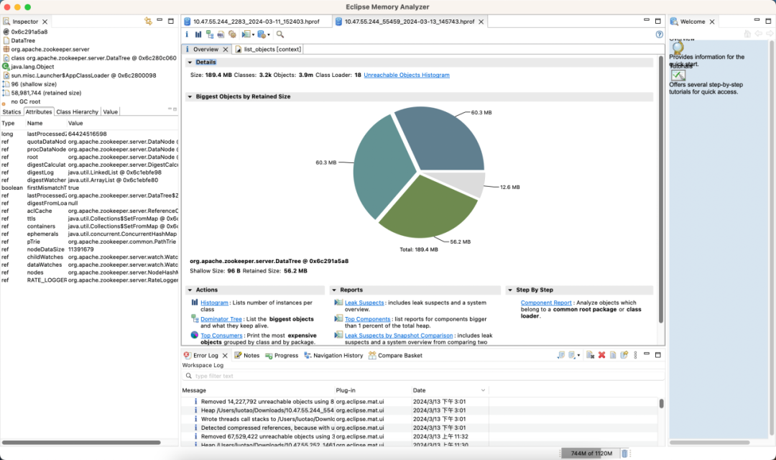Open the Error Log view menu dots
Screen dimensions: 776x460
tap(635, 355)
